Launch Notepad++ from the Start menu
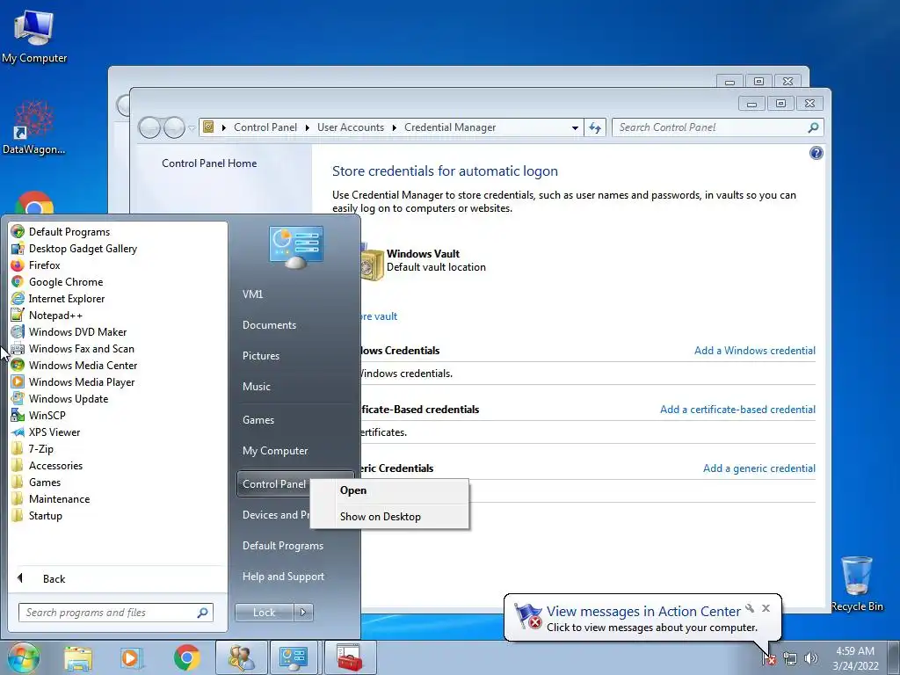The width and height of the screenshot is (900, 675). (55, 316)
